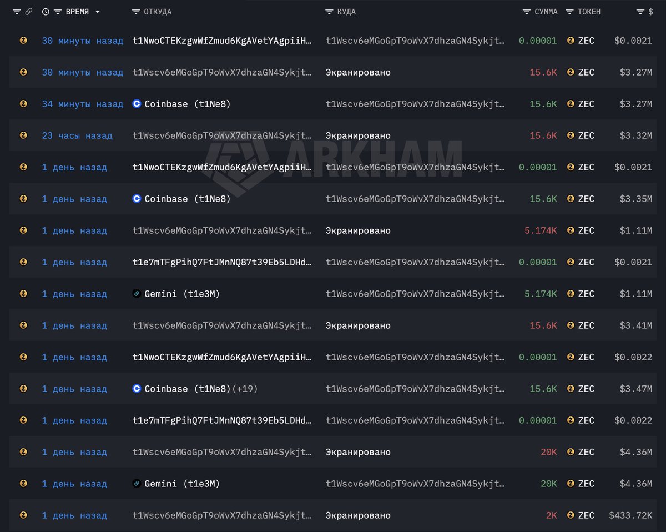
Task: Open the filter for the КУДА column
Action: [x=330, y=11]
